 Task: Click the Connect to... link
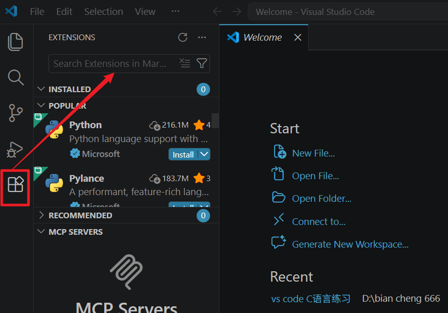(x=318, y=221)
